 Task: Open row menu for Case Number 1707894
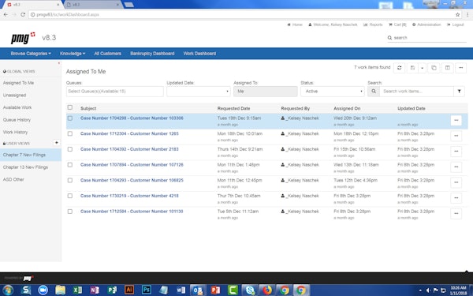456,167
